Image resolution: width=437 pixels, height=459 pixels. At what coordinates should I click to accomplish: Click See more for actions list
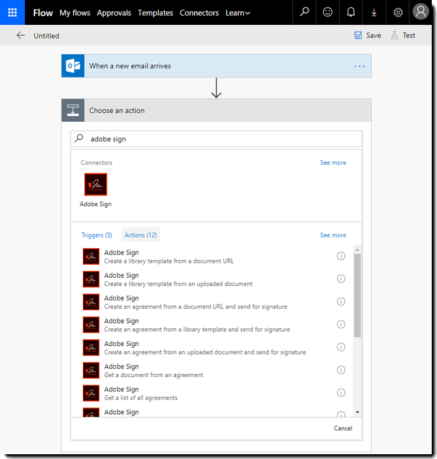333,235
